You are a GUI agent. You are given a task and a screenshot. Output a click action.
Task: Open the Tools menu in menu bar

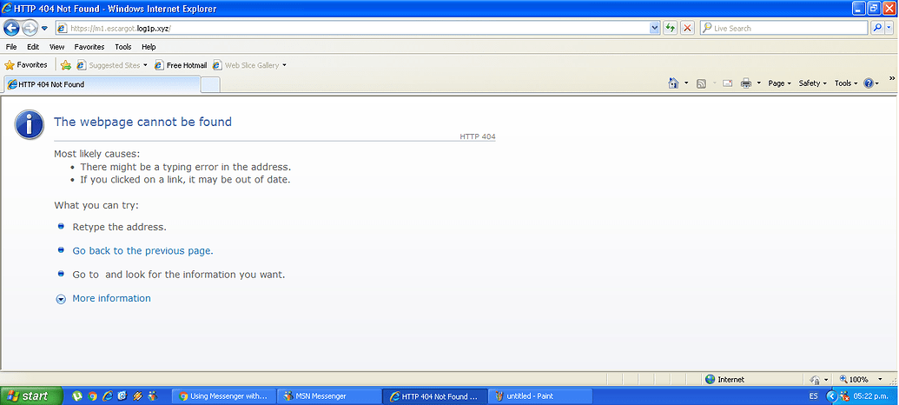[122, 47]
